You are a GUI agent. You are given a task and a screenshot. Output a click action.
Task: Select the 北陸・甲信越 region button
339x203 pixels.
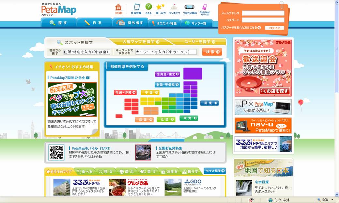(167, 85)
